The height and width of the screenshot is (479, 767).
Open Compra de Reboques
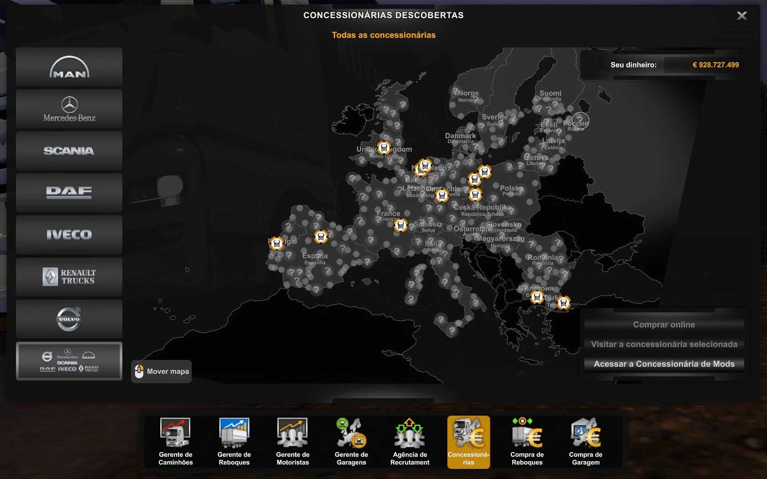pyautogui.click(x=527, y=441)
